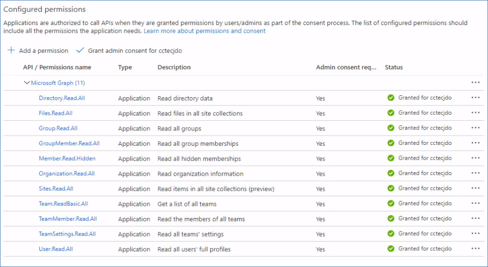This screenshot has height=267, width=488.
Task: Click the granted status icon for Group.Read.All
Action: pos(391,128)
